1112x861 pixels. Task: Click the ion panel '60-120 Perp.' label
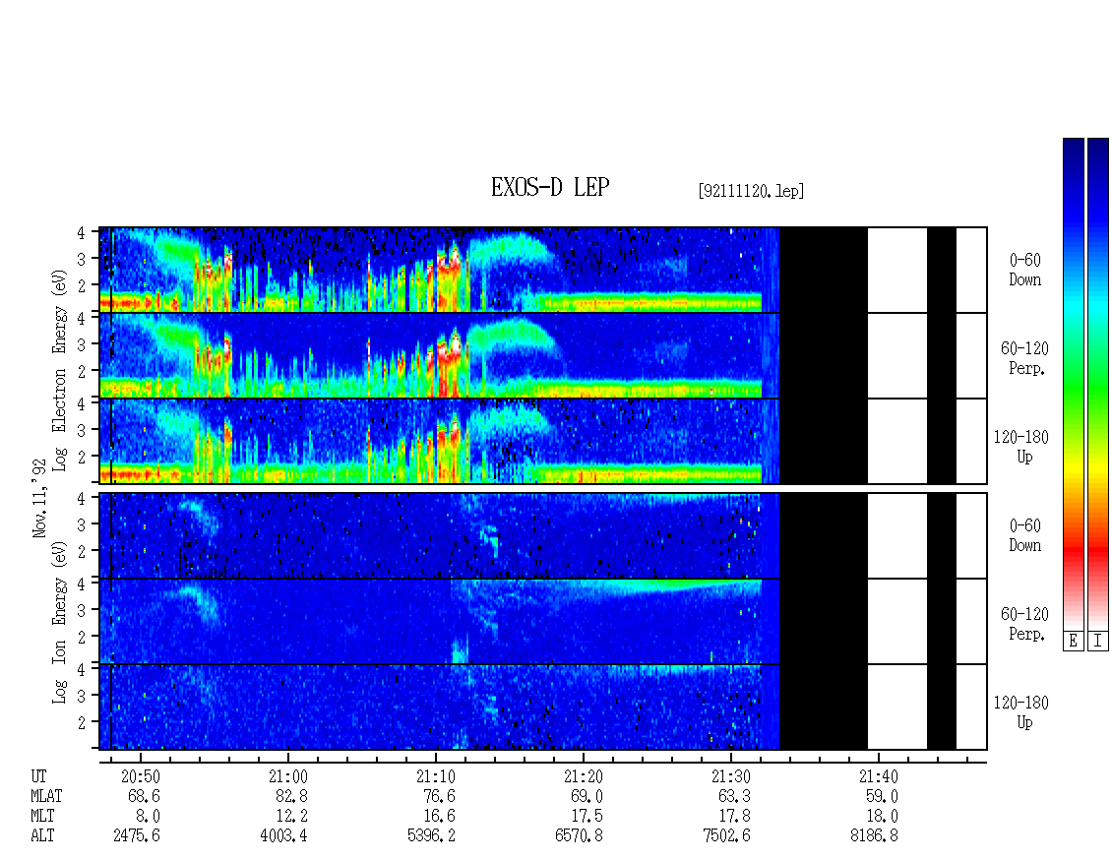(x=1024, y=624)
